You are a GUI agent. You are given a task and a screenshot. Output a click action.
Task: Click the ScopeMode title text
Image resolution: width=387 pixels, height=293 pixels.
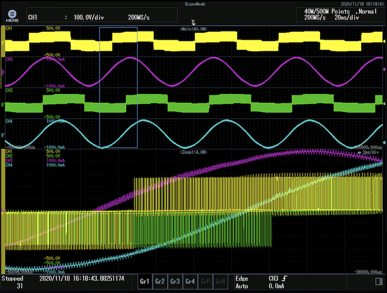(x=195, y=4)
